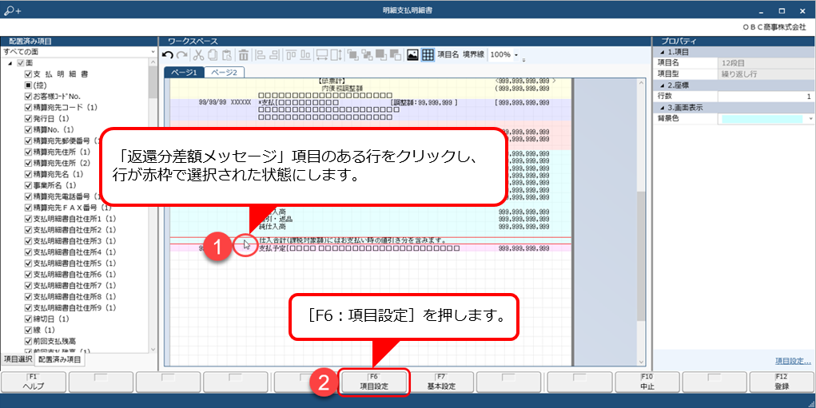This screenshot has width=816, height=408.
Task: Align selected items to the bottom
Action: (x=305, y=54)
